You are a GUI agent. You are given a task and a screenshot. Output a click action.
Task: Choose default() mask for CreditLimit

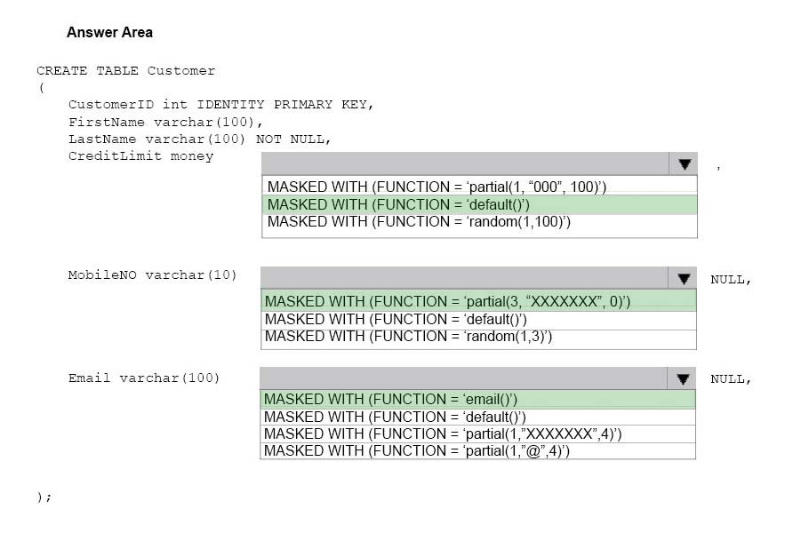click(479, 204)
